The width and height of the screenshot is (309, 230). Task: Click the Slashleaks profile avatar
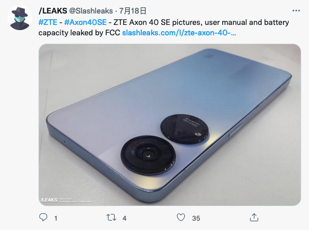click(x=20, y=18)
